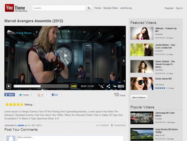This screenshot has width=187, height=141.
Task: Focus the search input field
Action: click(x=59, y=8)
